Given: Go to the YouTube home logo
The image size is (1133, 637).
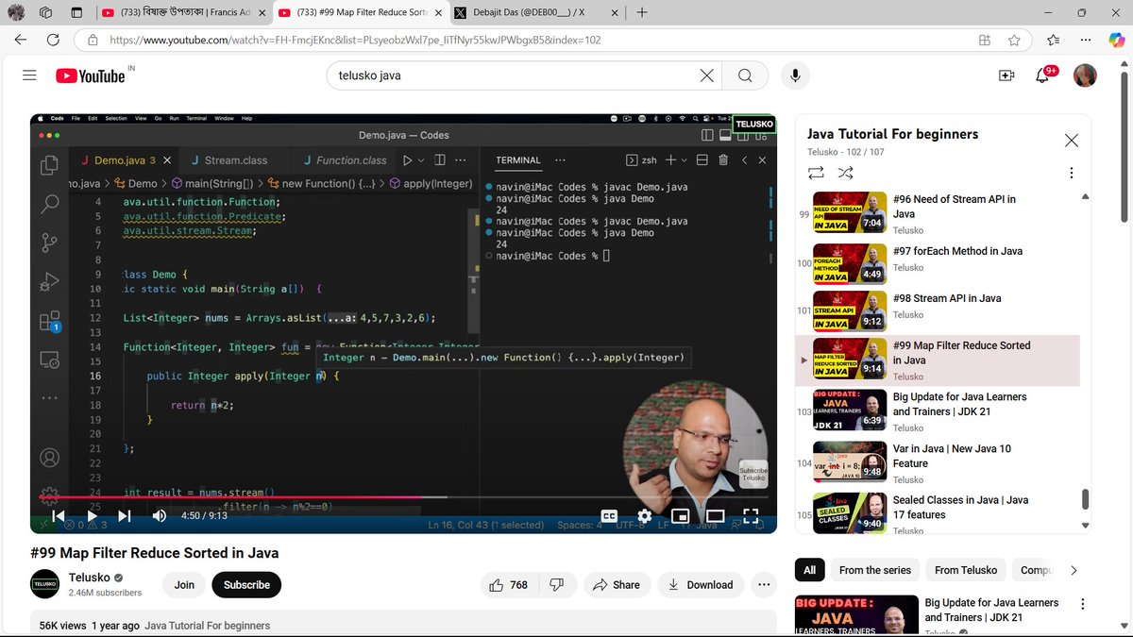Looking at the screenshot, I should pos(90,75).
